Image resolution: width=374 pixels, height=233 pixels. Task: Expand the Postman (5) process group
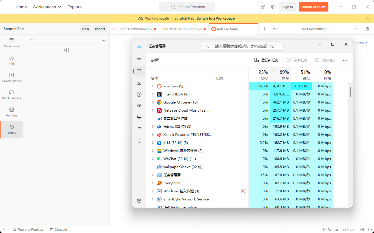pos(152,86)
